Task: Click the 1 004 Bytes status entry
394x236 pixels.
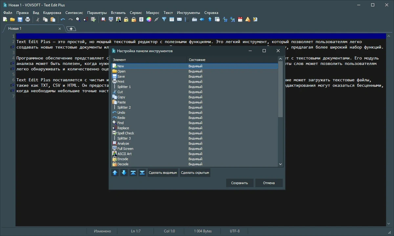Action: point(203,231)
